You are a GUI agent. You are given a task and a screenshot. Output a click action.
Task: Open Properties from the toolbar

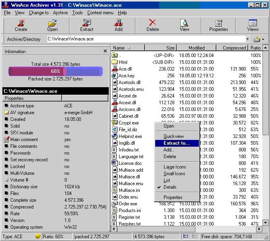pos(218,25)
